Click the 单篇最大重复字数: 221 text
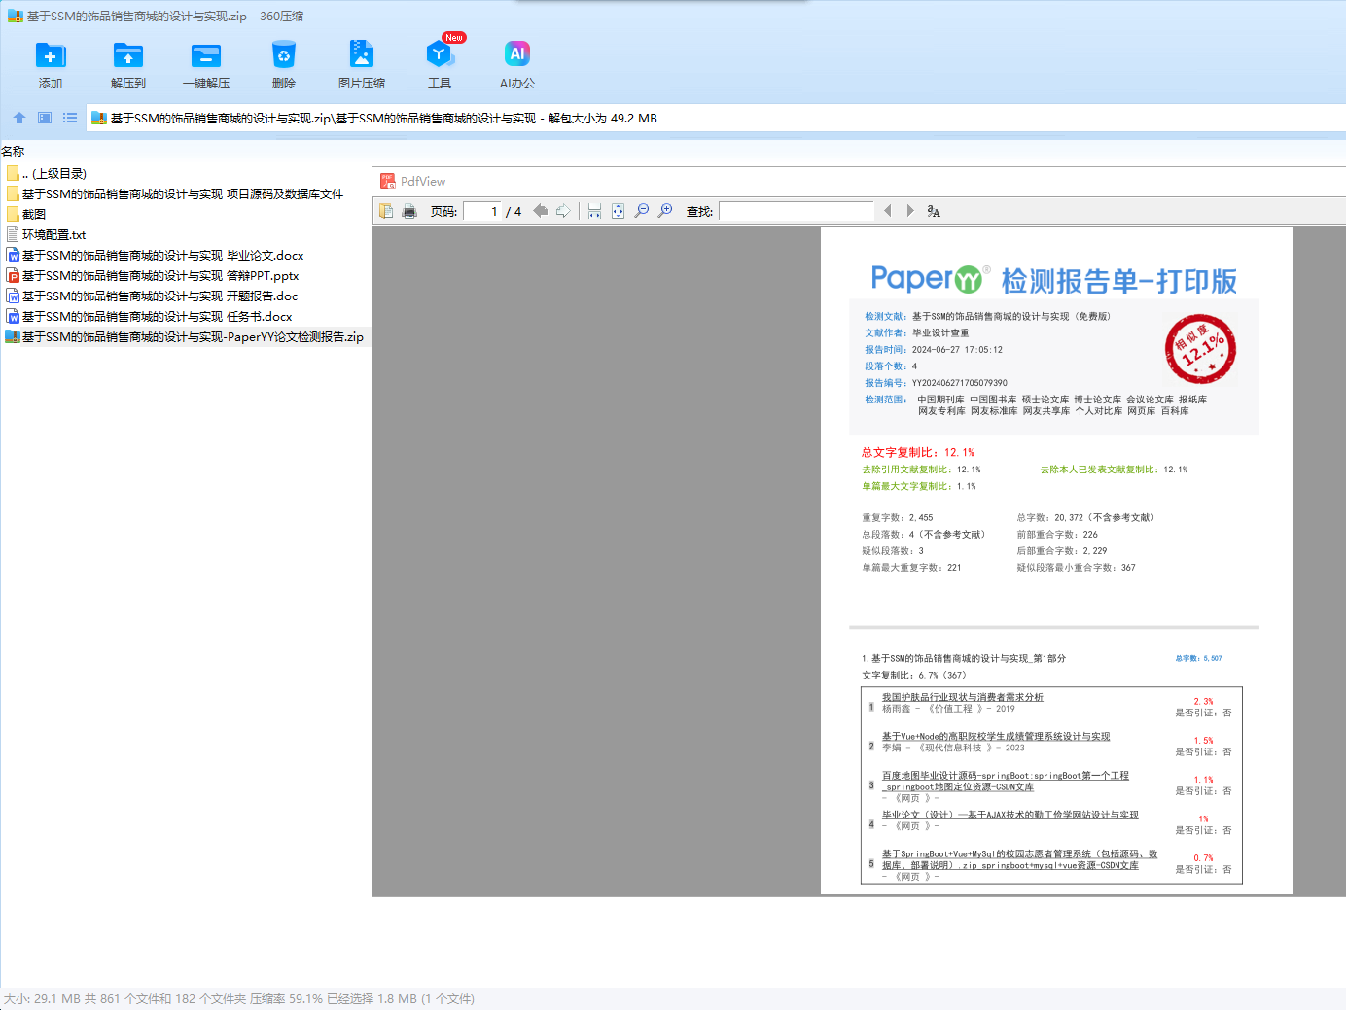1346x1010 pixels. (x=911, y=567)
